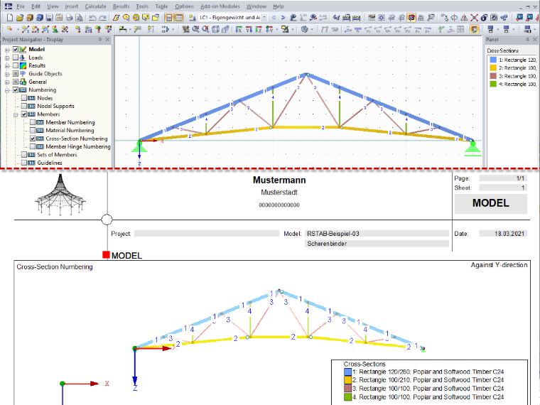540x405 pixels.
Task: Expand the General tree node
Action: pyautogui.click(x=7, y=82)
